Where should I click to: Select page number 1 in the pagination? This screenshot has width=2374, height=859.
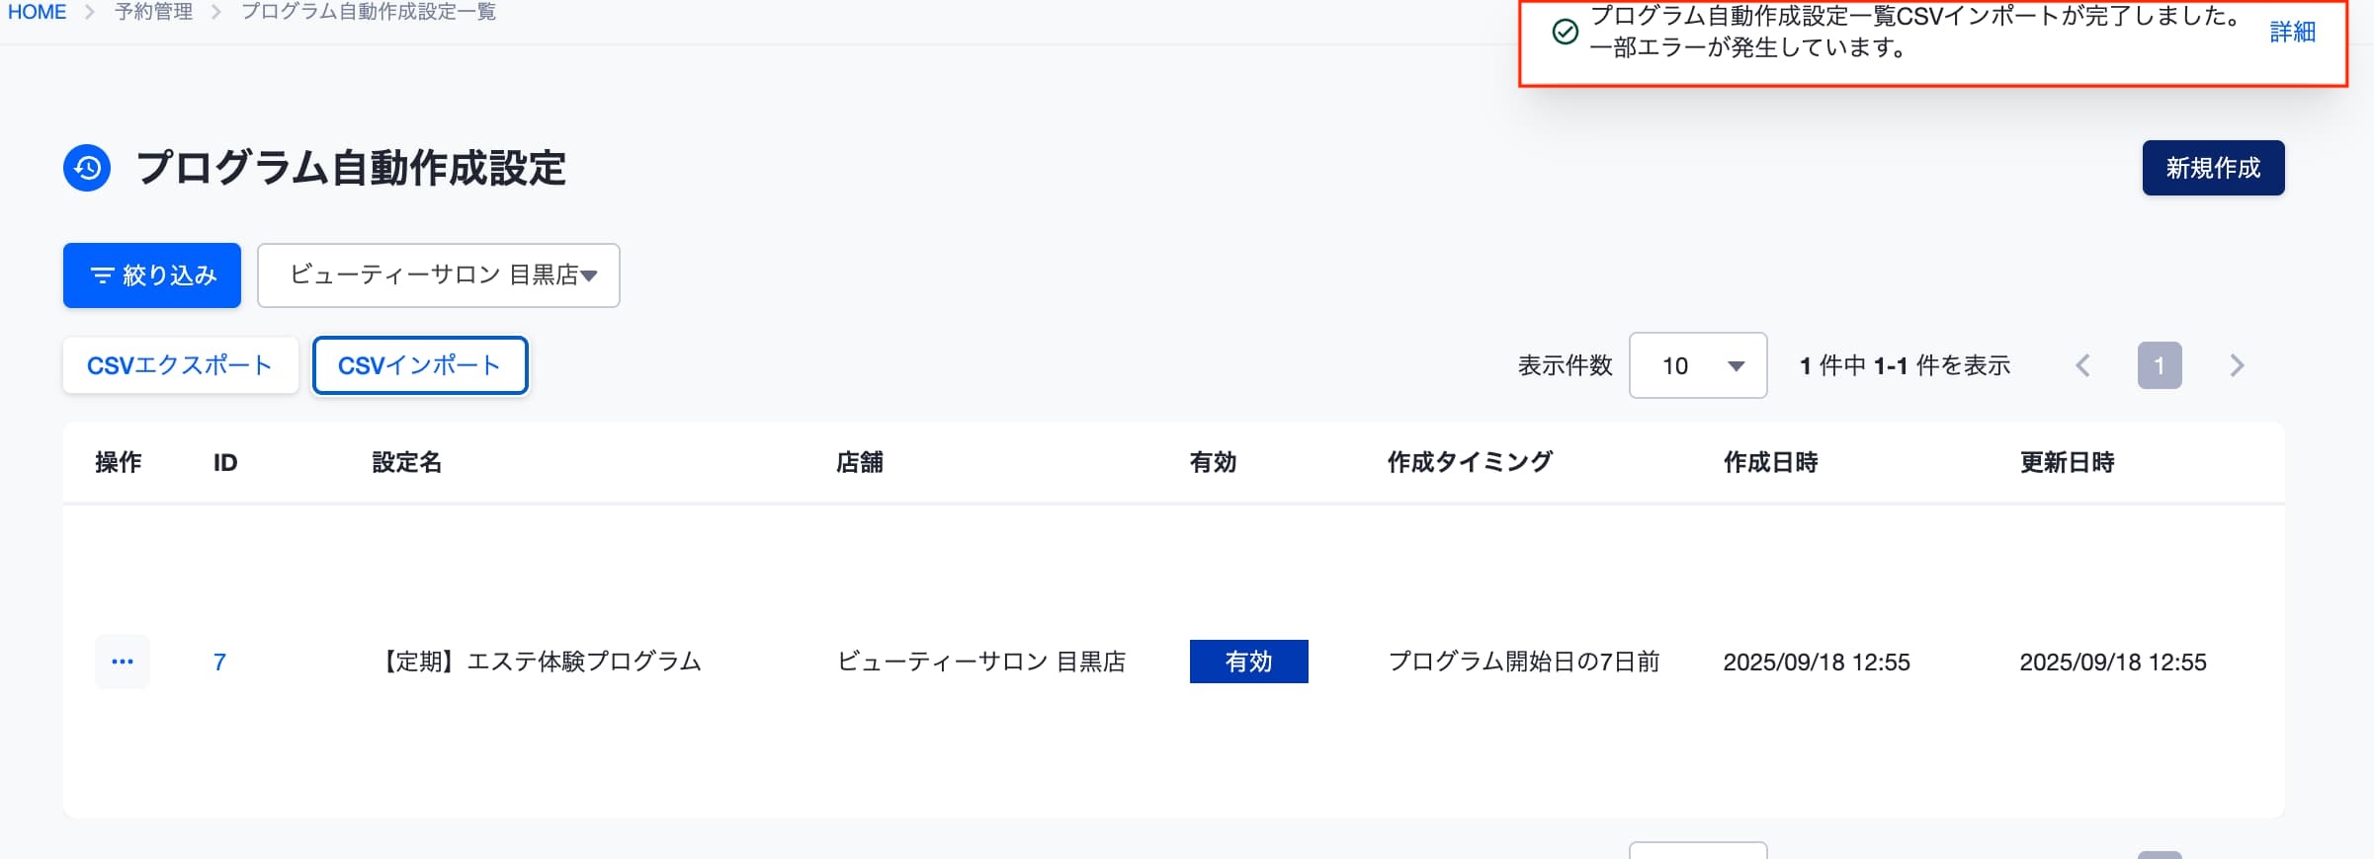coord(2160,365)
